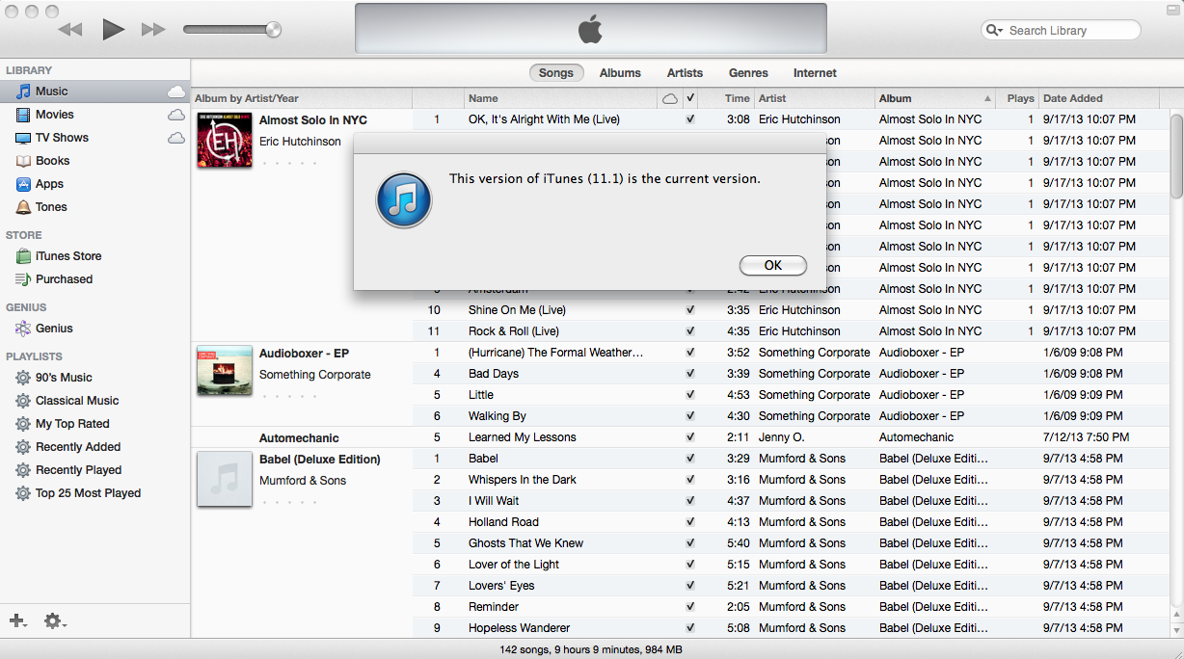Screen dimensions: 1184x659
Task: Switch to the Songs tab
Action: (x=556, y=73)
